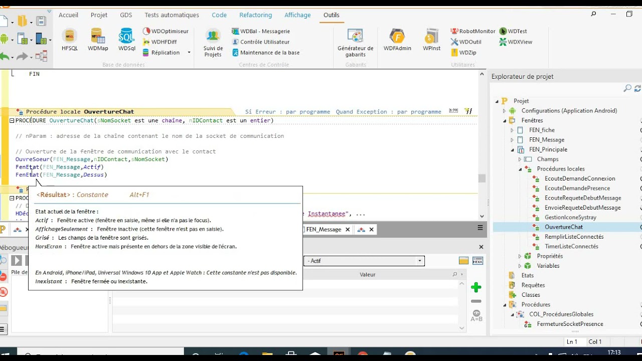Click the gray redo arrow
This screenshot has height=361, width=642.
tap(22, 57)
